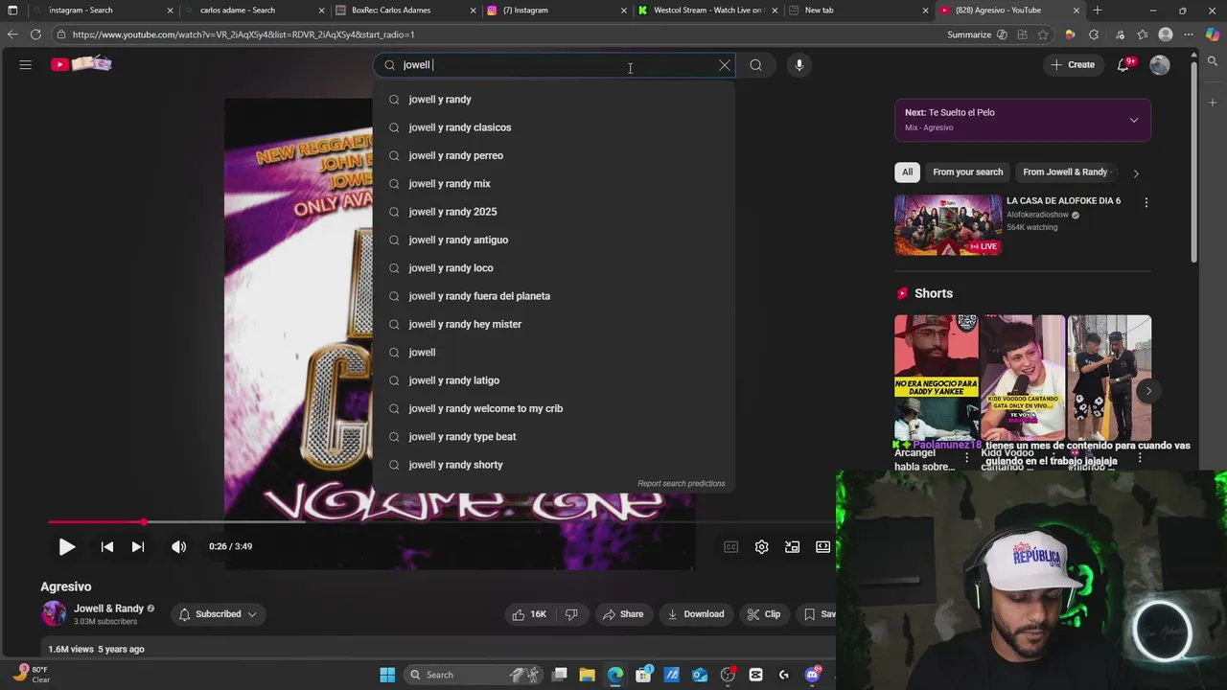Image resolution: width=1227 pixels, height=690 pixels.
Task: Switch to theater mode
Action: point(822,546)
